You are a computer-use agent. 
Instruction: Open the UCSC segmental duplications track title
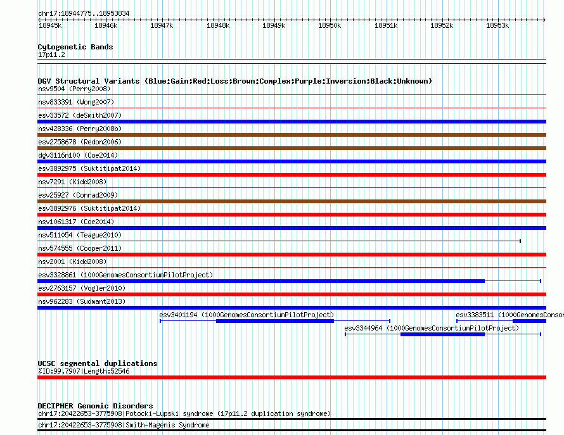click(98, 363)
